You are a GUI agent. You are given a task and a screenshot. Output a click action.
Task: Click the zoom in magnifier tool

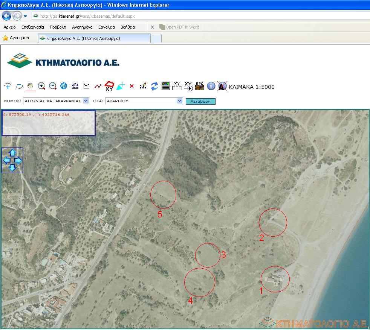[x=42, y=86]
